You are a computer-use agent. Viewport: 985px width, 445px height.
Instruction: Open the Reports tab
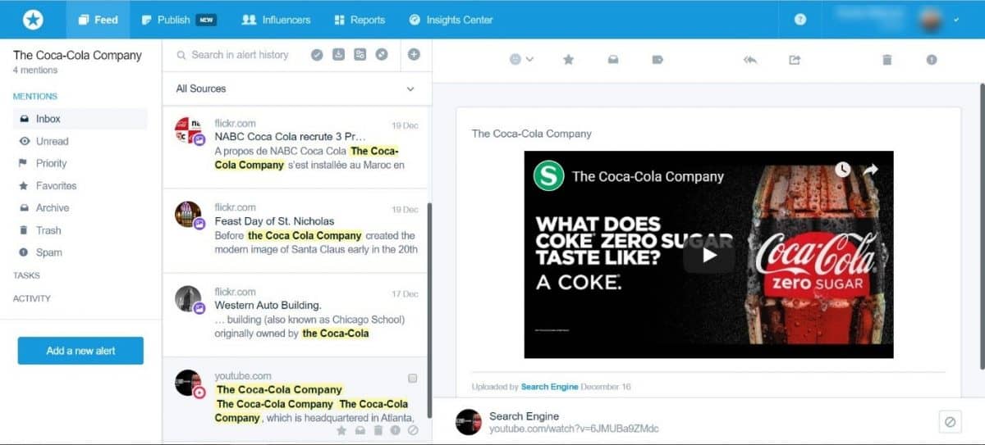[360, 20]
